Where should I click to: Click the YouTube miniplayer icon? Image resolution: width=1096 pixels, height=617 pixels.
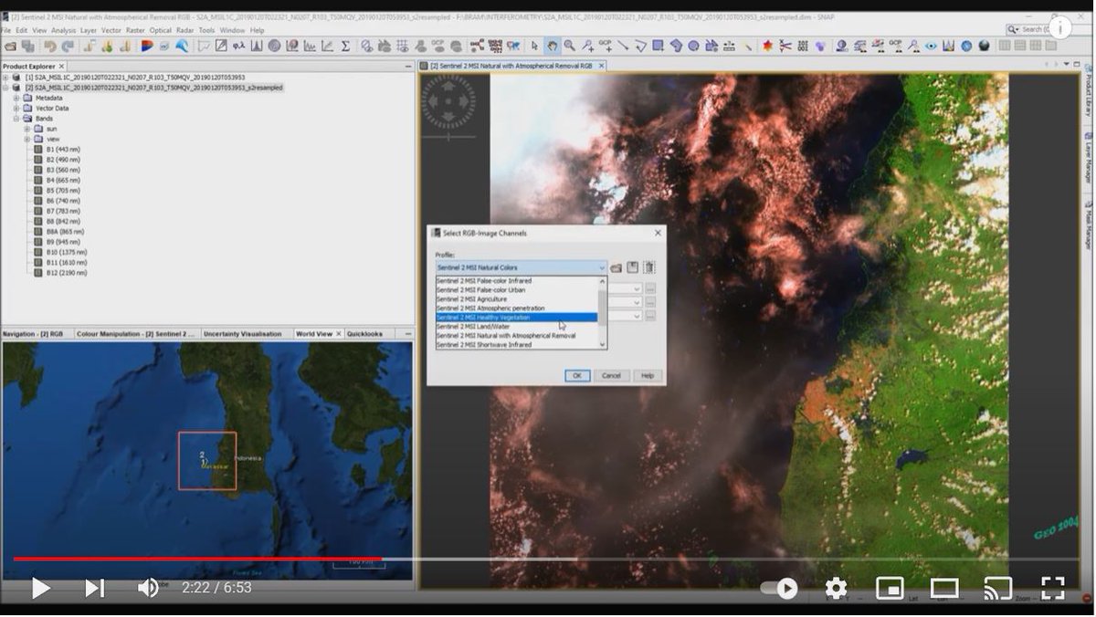[890, 588]
